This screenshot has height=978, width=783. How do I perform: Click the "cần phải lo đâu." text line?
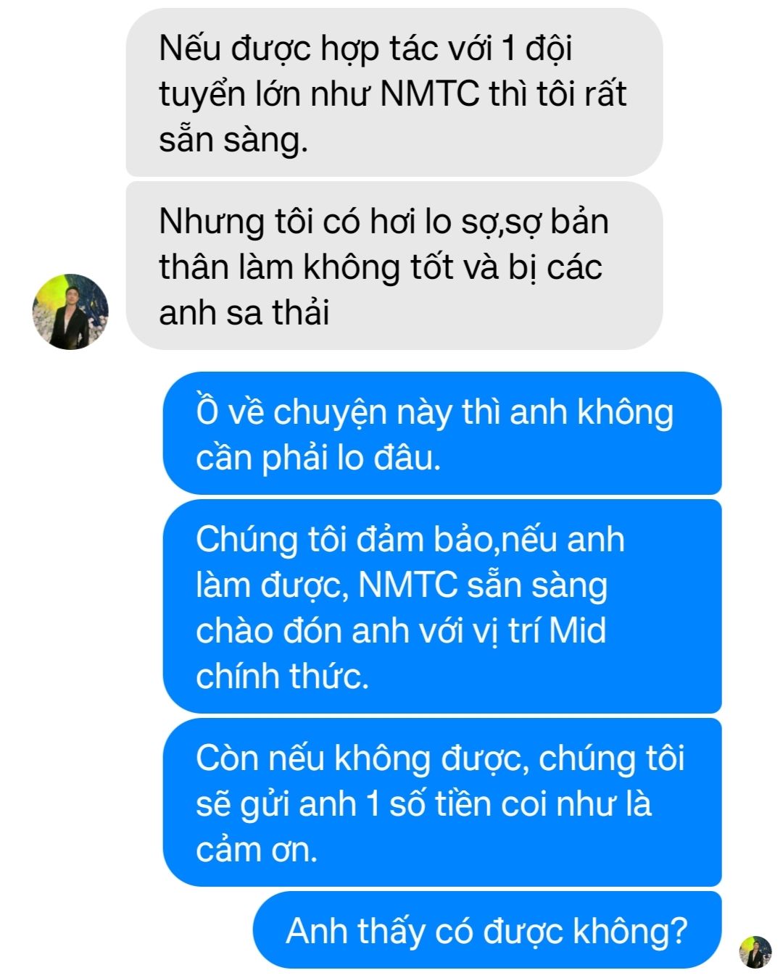(x=318, y=457)
